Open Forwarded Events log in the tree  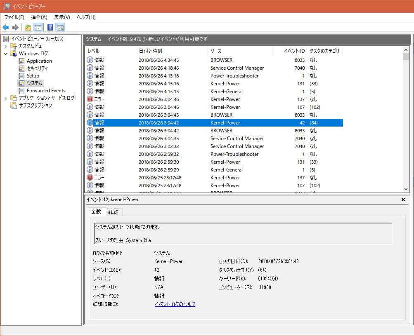click(46, 91)
